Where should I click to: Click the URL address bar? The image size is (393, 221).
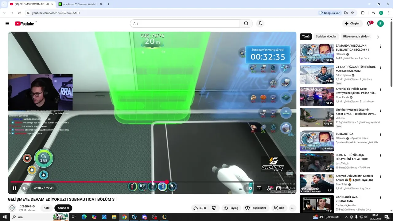[172, 13]
